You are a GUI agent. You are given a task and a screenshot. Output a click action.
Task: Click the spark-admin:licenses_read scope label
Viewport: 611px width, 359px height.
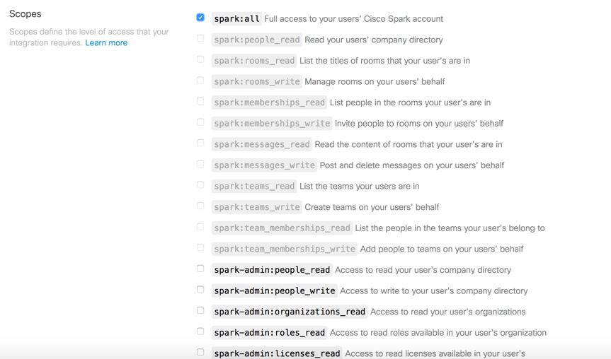pyautogui.click(x=277, y=353)
